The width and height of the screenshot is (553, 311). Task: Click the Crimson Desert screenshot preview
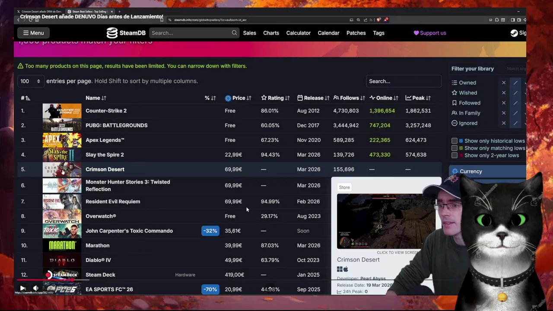pyautogui.click(x=386, y=221)
